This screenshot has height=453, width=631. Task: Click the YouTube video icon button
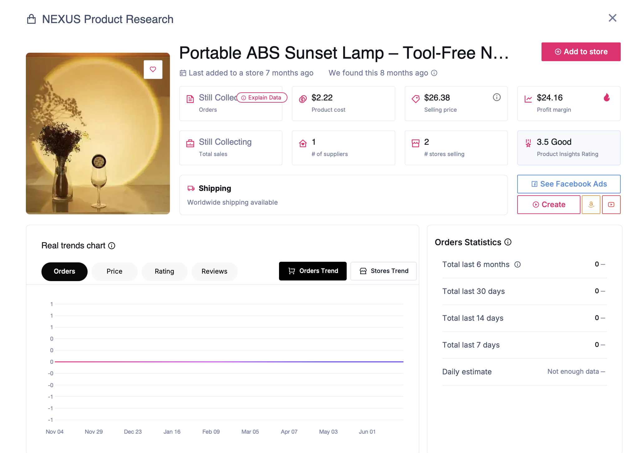pyautogui.click(x=611, y=205)
